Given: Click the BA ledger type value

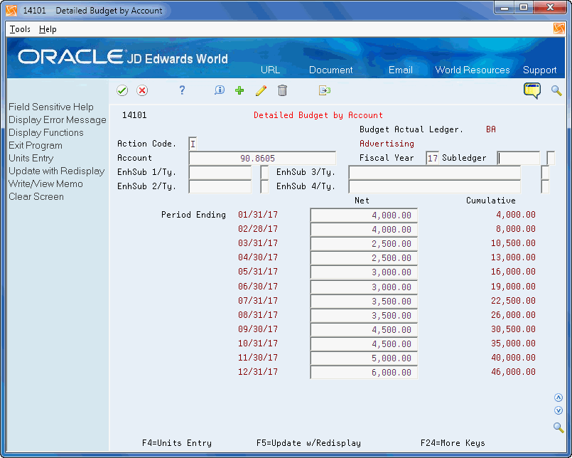Looking at the screenshot, I should coord(491,129).
